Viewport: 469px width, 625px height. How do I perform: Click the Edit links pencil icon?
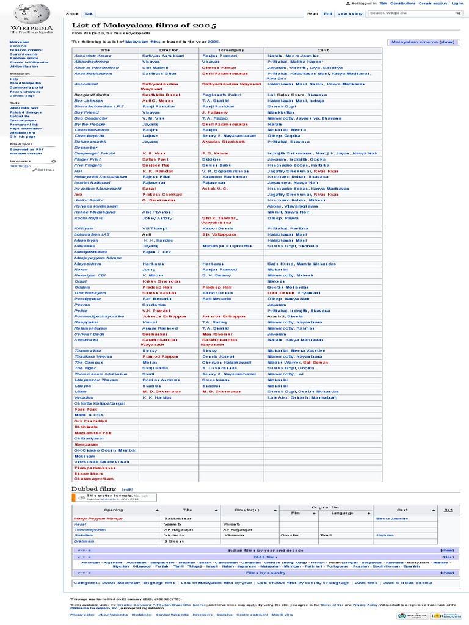tap(35, 170)
